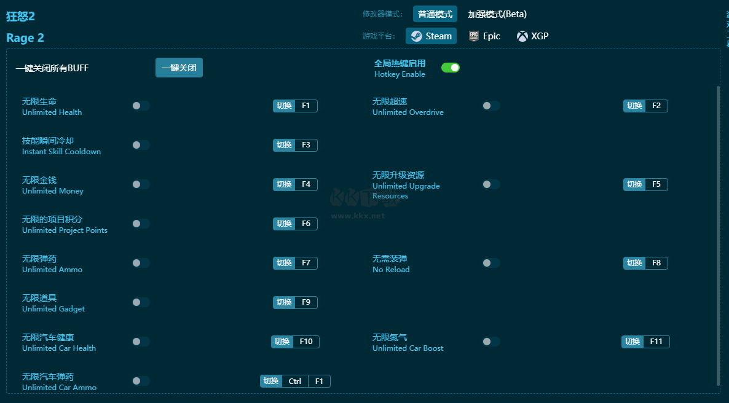Switch to 加强模式(Beta) mode
729x403 pixels.
[x=497, y=14]
